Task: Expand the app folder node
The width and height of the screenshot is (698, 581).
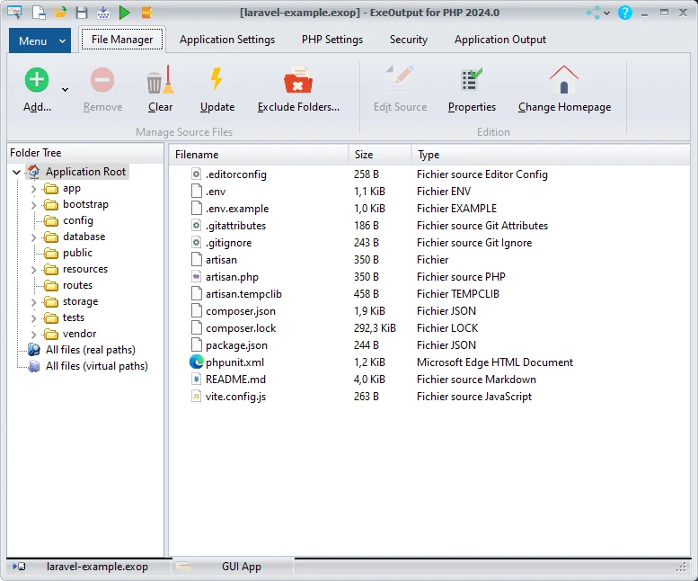Action: coord(34,189)
